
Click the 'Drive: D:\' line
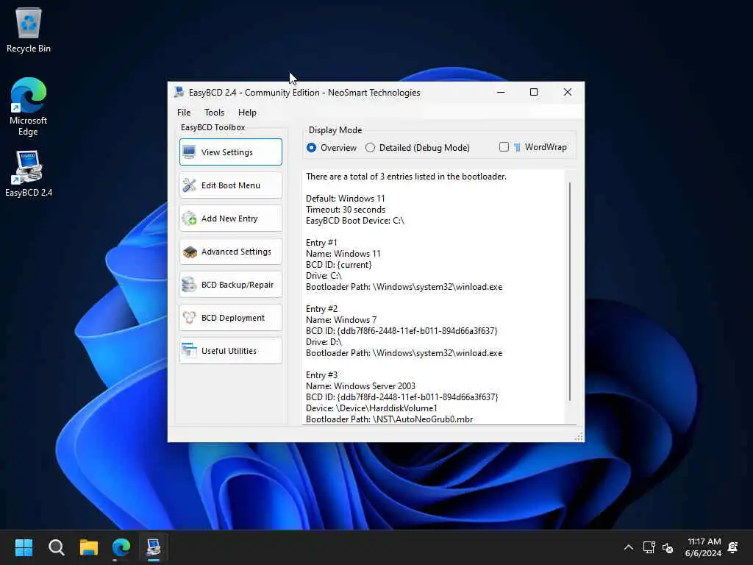[x=324, y=342]
